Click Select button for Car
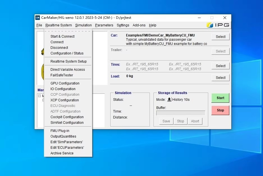 (x=220, y=36)
